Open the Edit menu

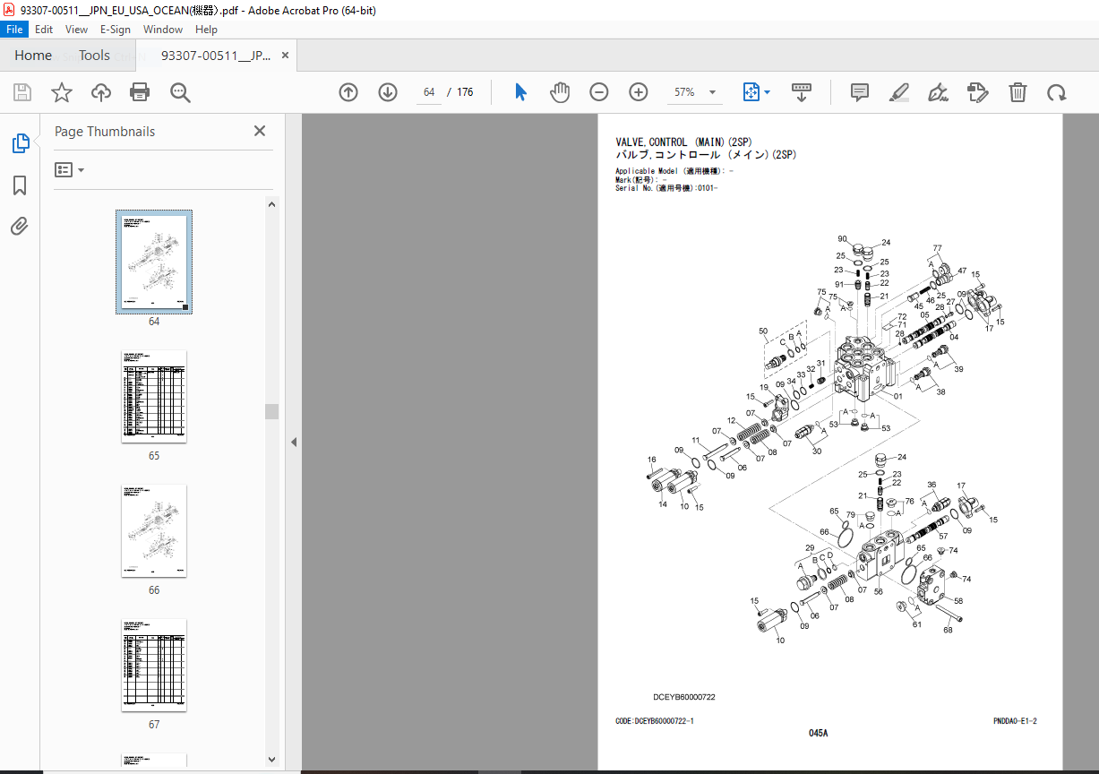[44, 30]
